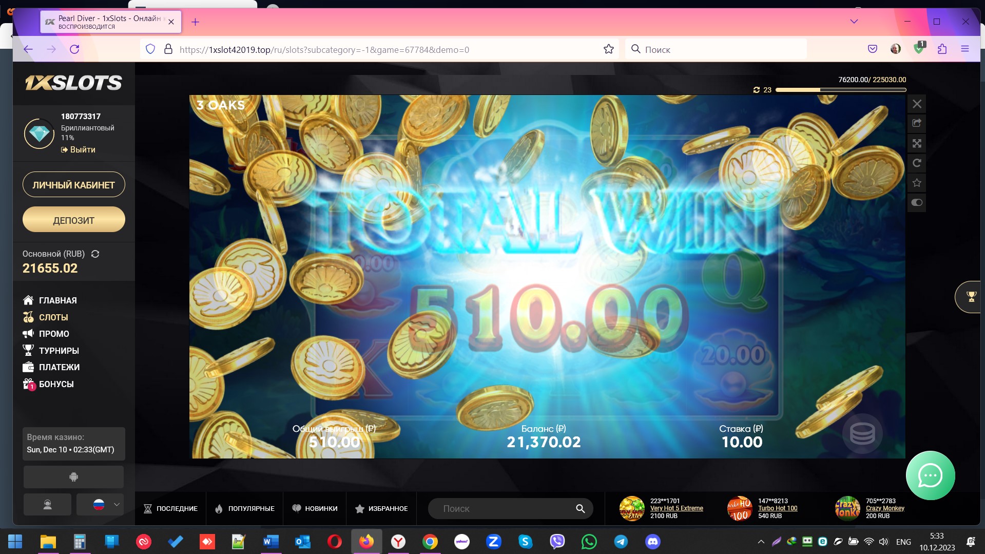This screenshot has height=554, width=985.
Task: Open Discord from the taskbar
Action: (x=653, y=542)
